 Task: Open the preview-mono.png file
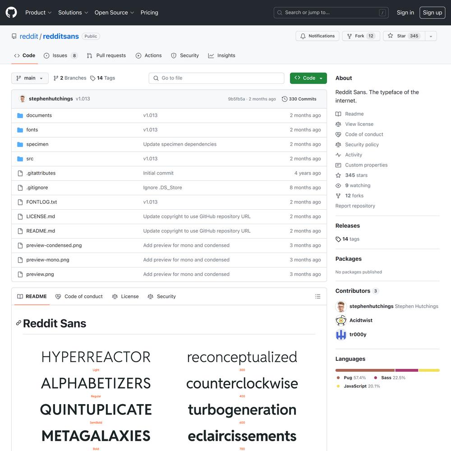coord(48,260)
